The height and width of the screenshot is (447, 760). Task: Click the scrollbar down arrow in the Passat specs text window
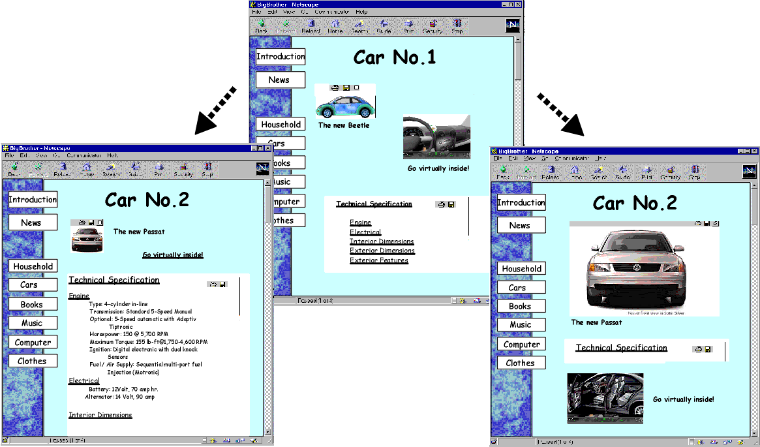[x=267, y=431]
